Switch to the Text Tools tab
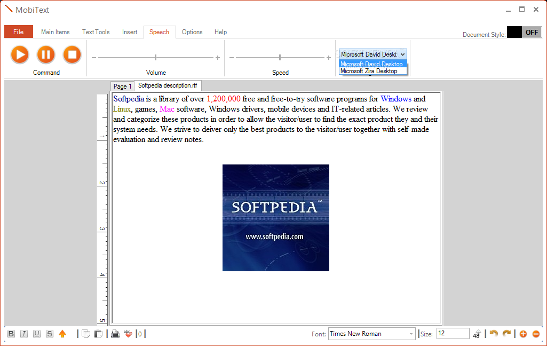 (x=96, y=32)
